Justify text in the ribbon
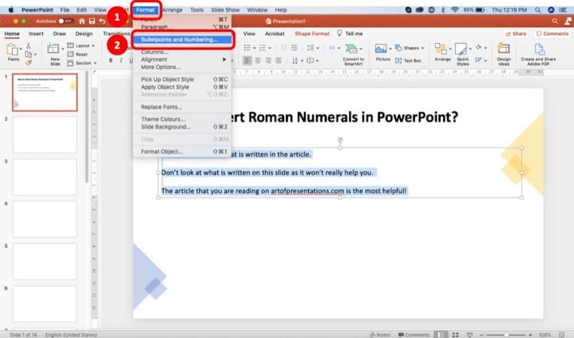Image resolution: width=574 pixels, height=338 pixels. 279,61
